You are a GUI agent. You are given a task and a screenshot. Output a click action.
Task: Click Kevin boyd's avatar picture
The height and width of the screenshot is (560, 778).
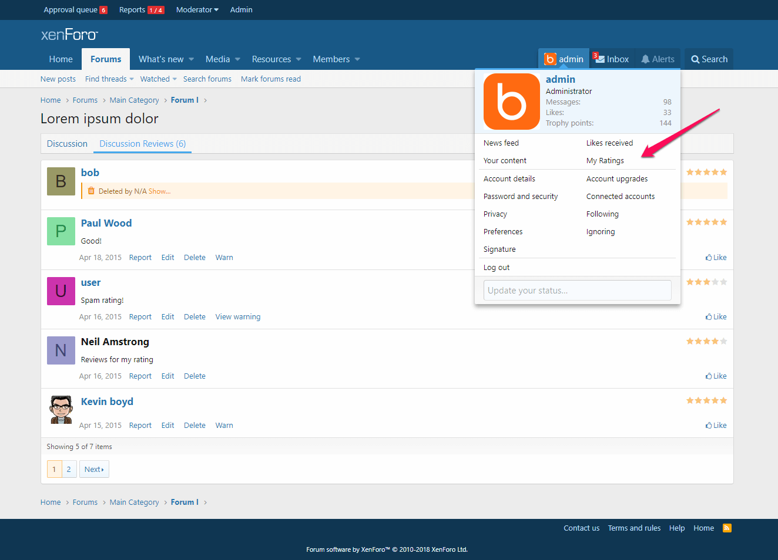pos(61,409)
